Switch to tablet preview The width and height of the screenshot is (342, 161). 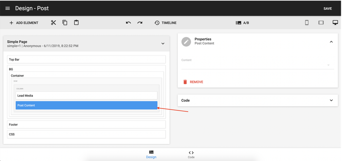321,23
